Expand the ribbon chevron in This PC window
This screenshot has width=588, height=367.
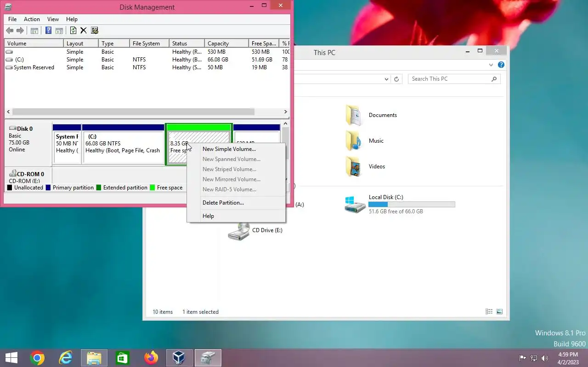coord(491,65)
